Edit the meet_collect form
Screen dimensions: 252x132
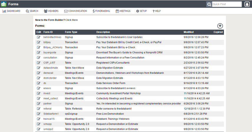coord(39,98)
